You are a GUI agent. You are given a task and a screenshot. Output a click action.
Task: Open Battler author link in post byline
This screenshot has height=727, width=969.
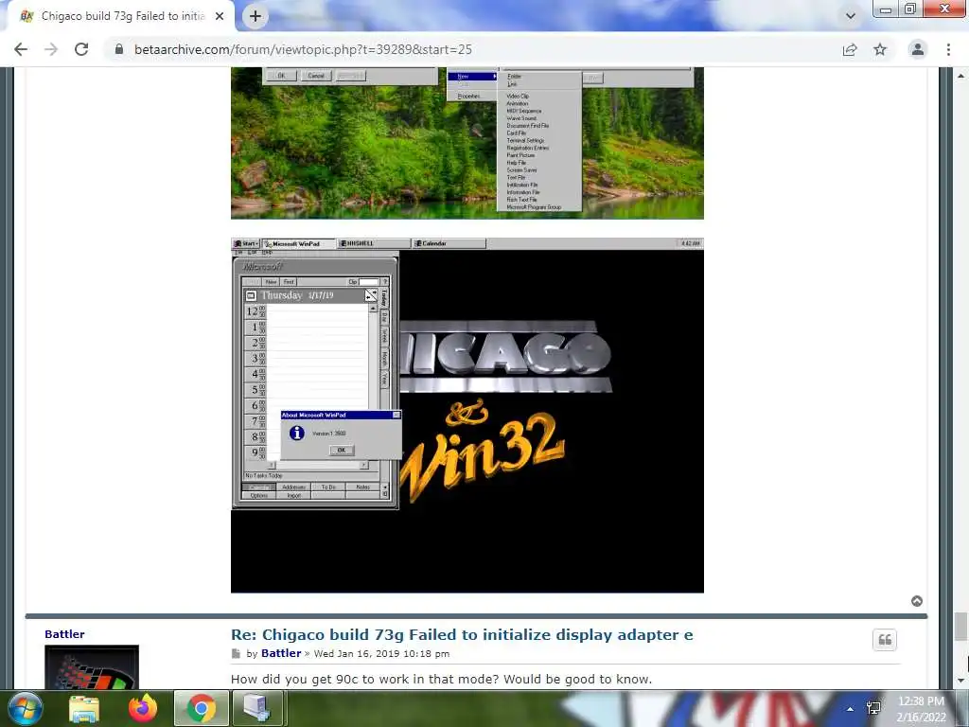point(281,653)
